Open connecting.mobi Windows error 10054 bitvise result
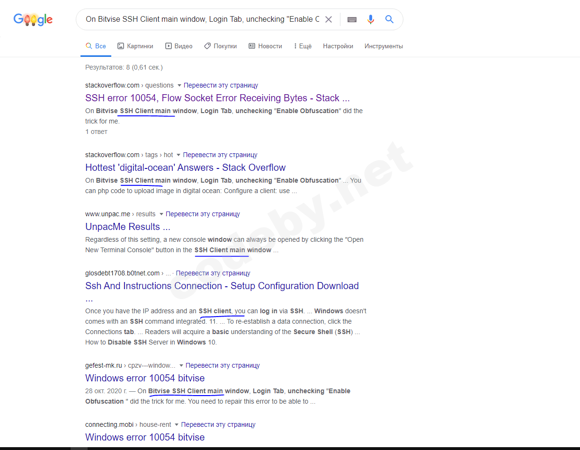The width and height of the screenshot is (580, 450). click(x=145, y=437)
